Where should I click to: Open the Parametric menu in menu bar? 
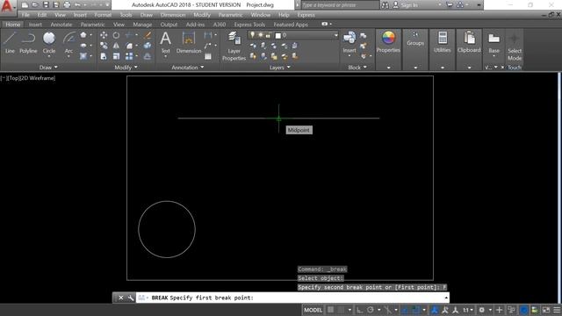230,15
